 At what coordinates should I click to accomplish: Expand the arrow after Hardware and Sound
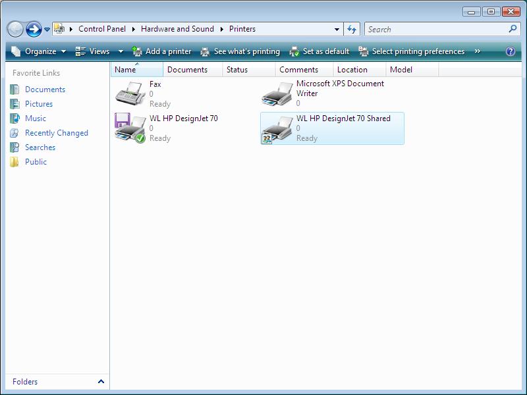pyautogui.click(x=222, y=29)
